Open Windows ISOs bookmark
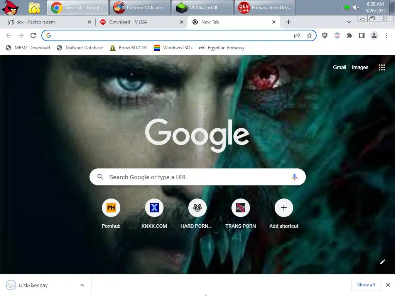This screenshot has height=296, width=395. tap(173, 48)
